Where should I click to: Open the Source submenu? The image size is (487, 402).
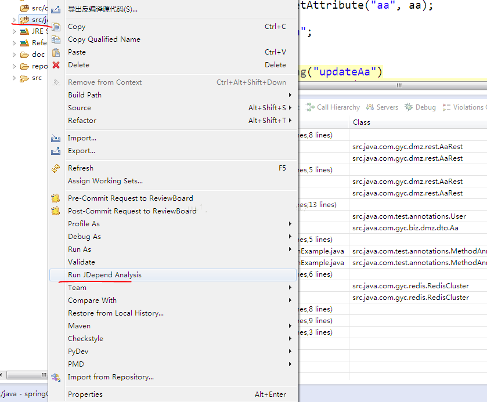tap(173, 108)
